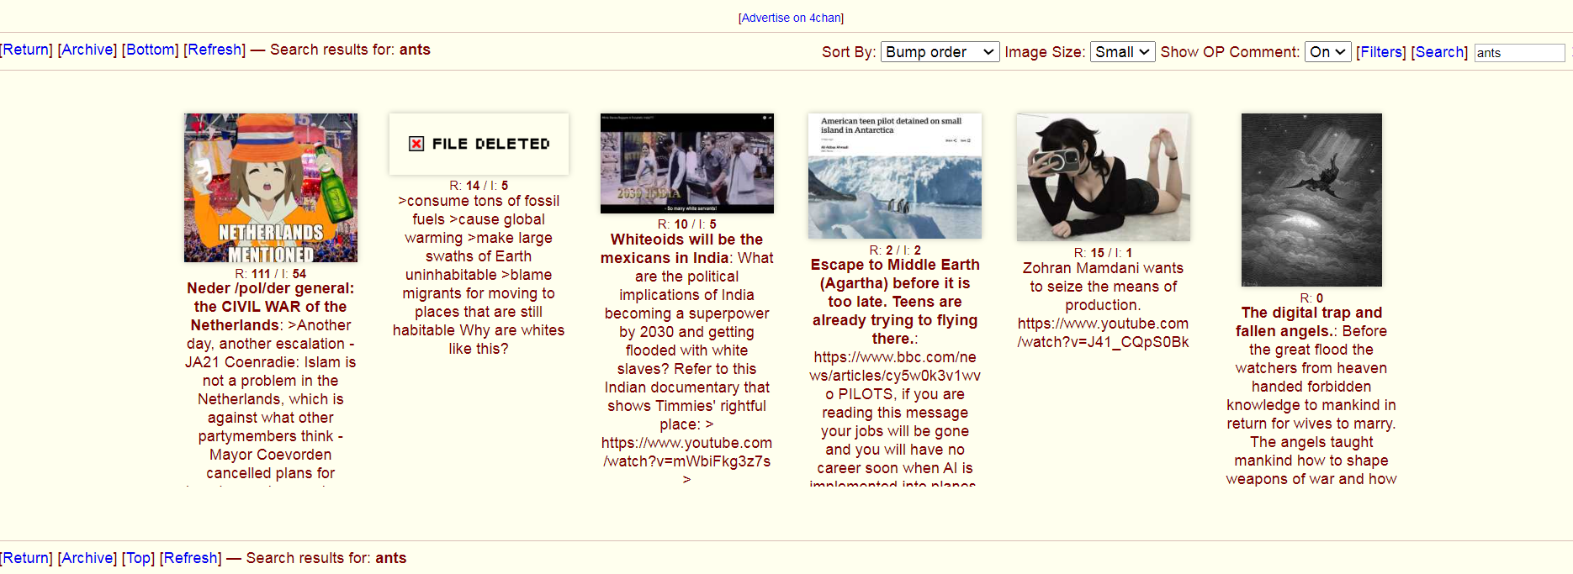Focus the search field containing ants
This screenshot has height=574, width=1573.
1519,53
